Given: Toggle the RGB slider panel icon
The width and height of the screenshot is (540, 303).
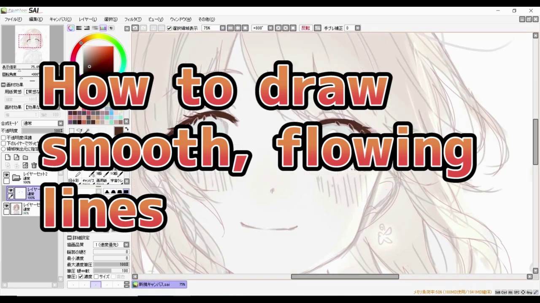Looking at the screenshot, I should [x=79, y=28].
